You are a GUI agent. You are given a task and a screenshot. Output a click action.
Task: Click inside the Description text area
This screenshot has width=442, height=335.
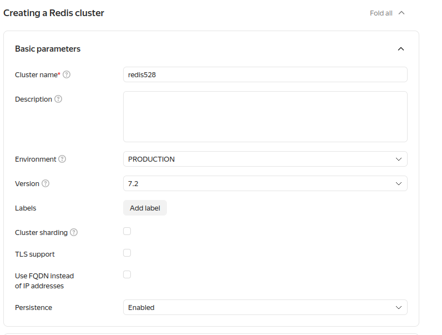265,117
